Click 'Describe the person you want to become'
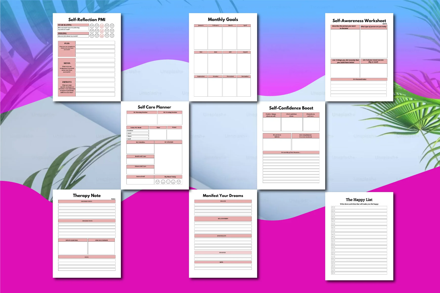The image size is (440, 293). pyautogui.click(x=345, y=27)
